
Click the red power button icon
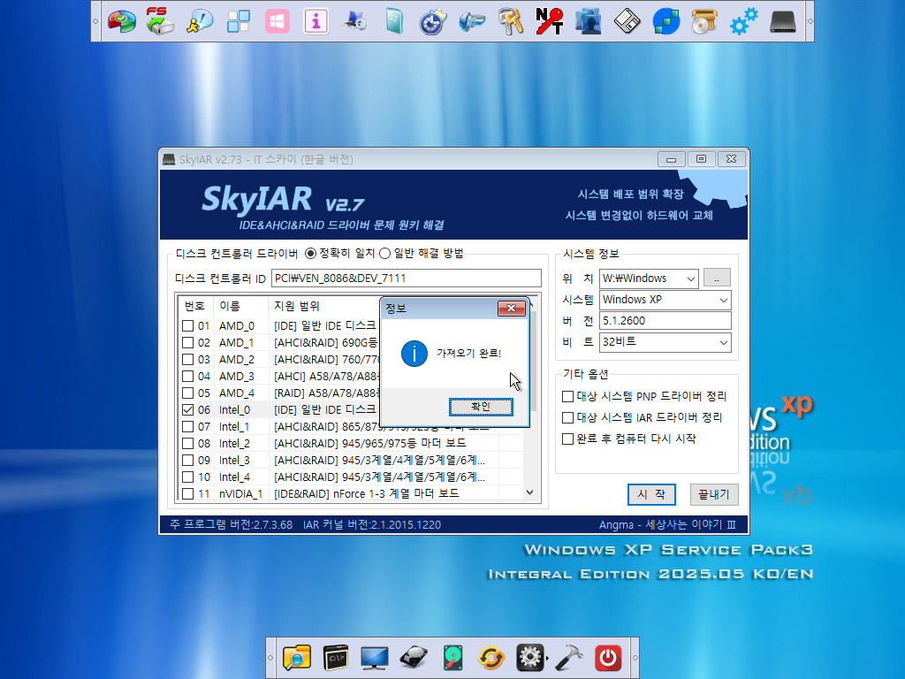608,658
